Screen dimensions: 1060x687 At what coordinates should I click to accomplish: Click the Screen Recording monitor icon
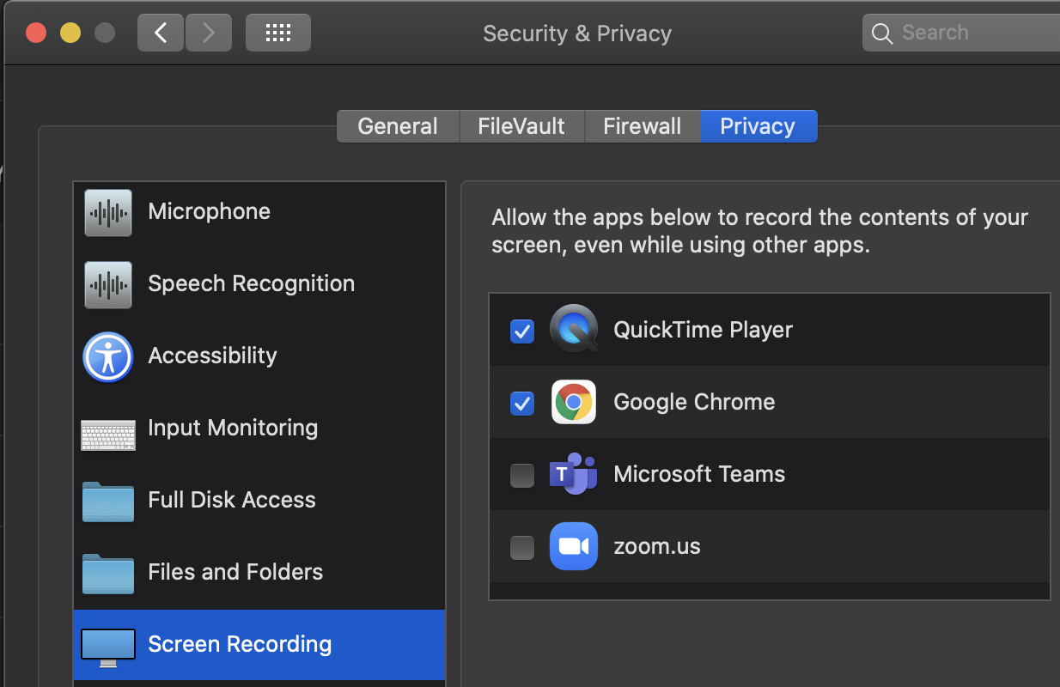tap(108, 647)
